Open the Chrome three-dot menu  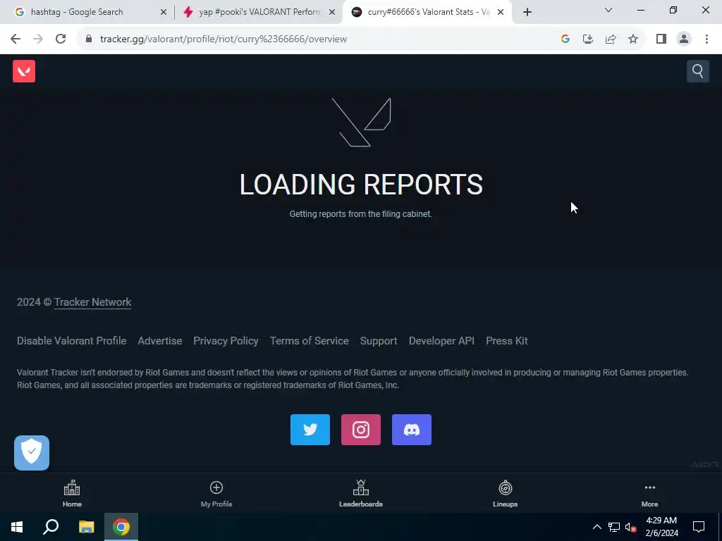[706, 39]
